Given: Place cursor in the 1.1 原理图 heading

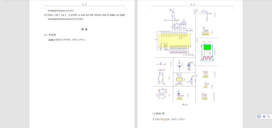Looking at the screenshot, I should pyautogui.click(x=50, y=35).
